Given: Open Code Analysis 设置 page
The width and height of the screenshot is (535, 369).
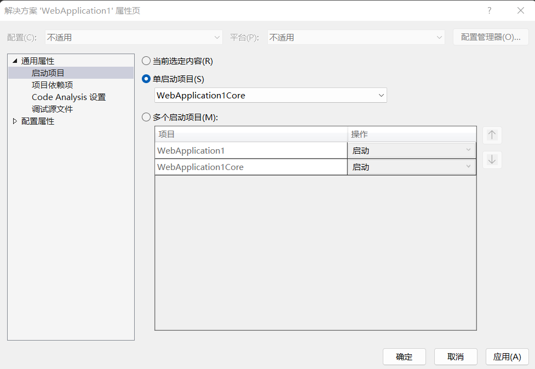Looking at the screenshot, I should tap(68, 97).
